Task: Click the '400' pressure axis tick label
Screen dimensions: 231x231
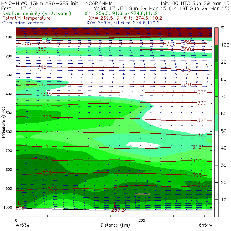Action: 9,94
